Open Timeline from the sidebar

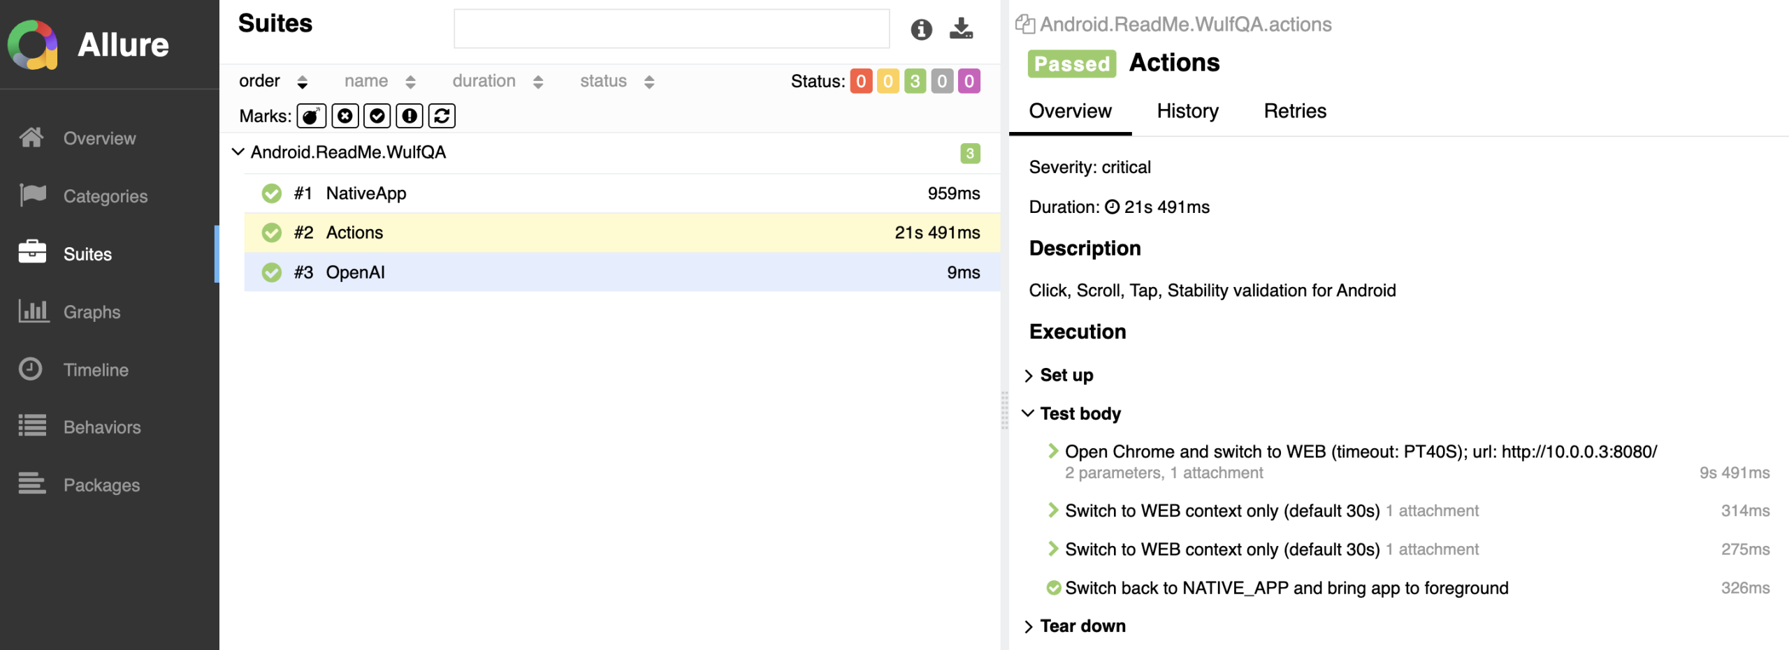(96, 369)
